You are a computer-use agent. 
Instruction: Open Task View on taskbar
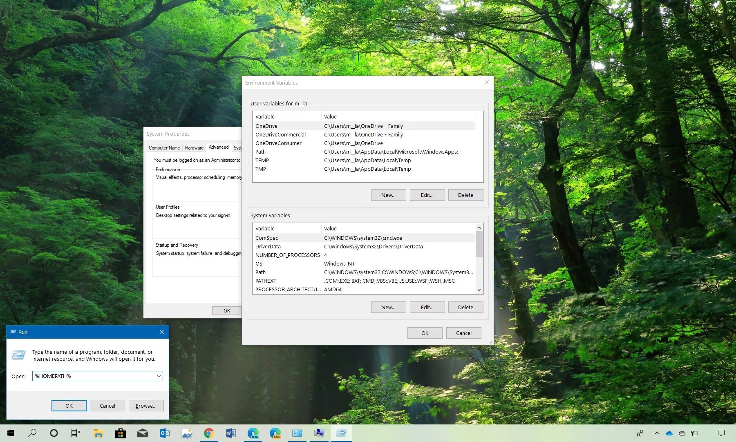pyautogui.click(x=76, y=433)
